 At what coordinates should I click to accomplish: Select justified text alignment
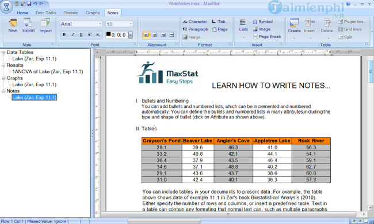(171, 35)
